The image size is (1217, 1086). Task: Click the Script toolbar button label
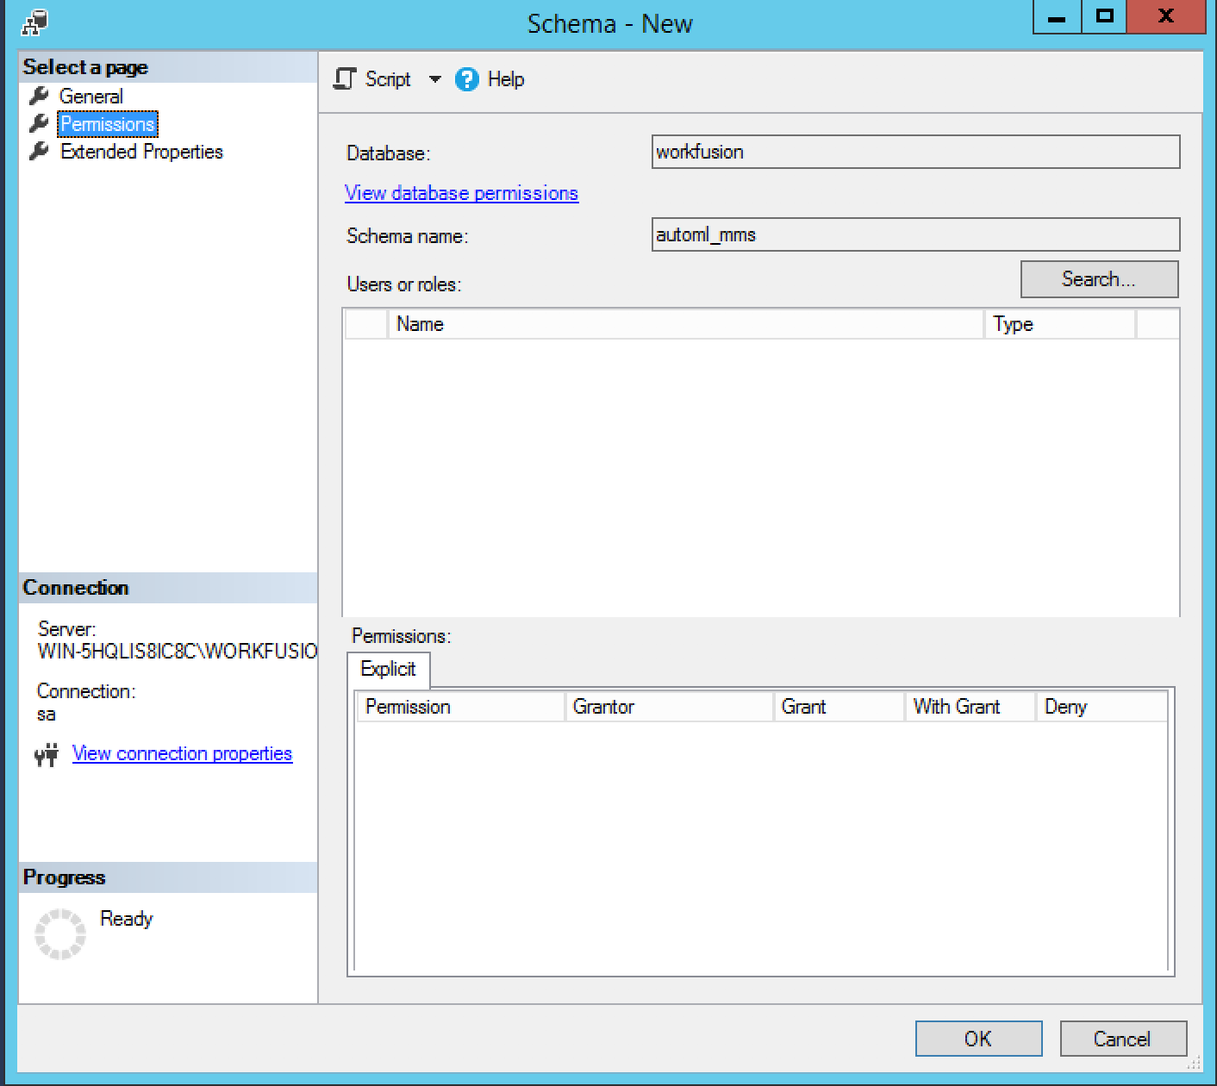388,79
